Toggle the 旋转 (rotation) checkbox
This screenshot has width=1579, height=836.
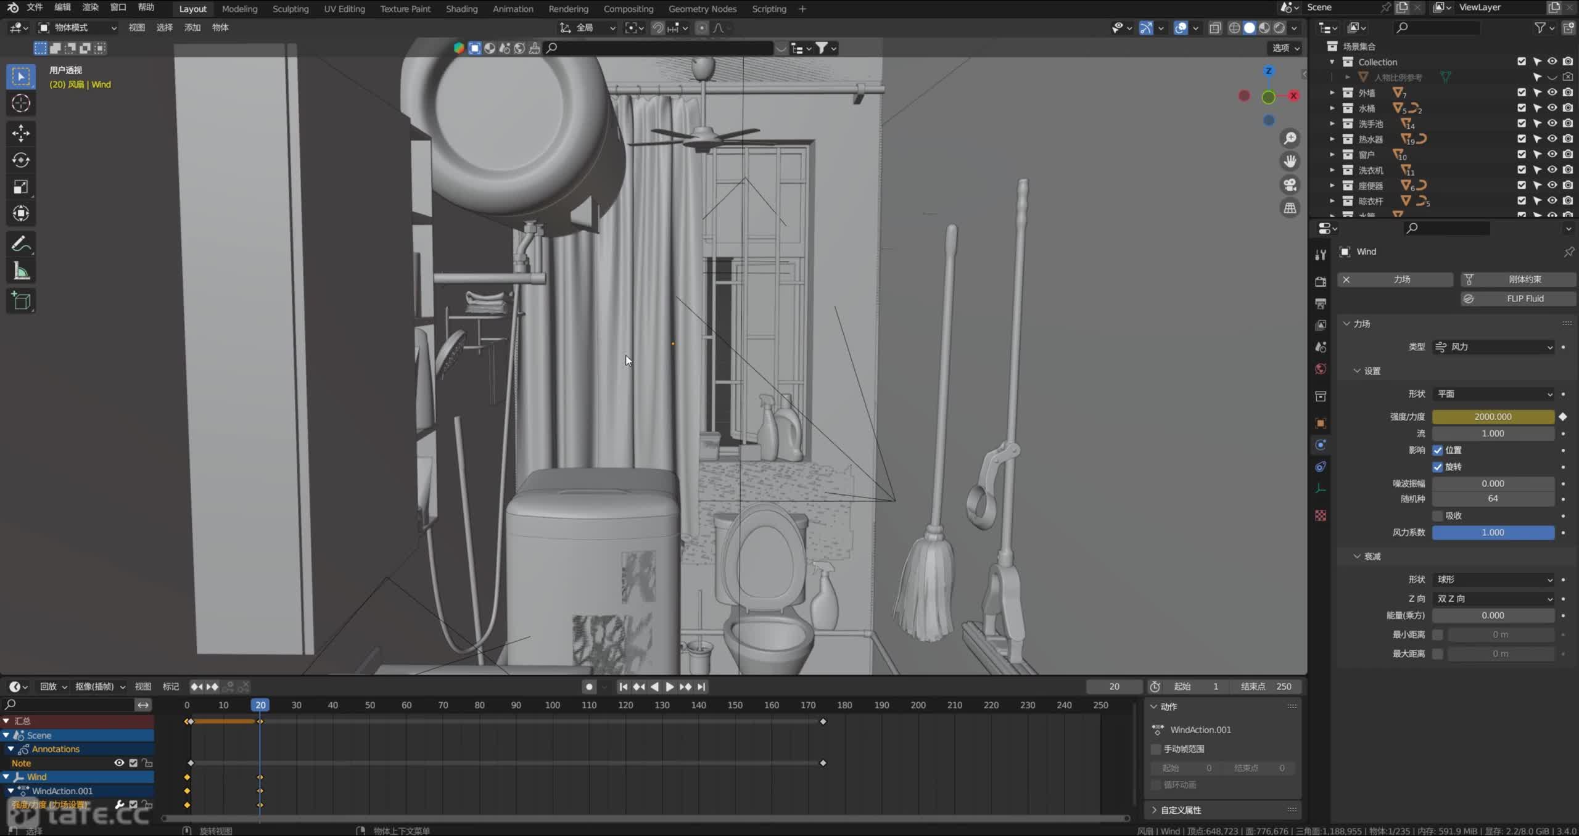[1438, 467]
